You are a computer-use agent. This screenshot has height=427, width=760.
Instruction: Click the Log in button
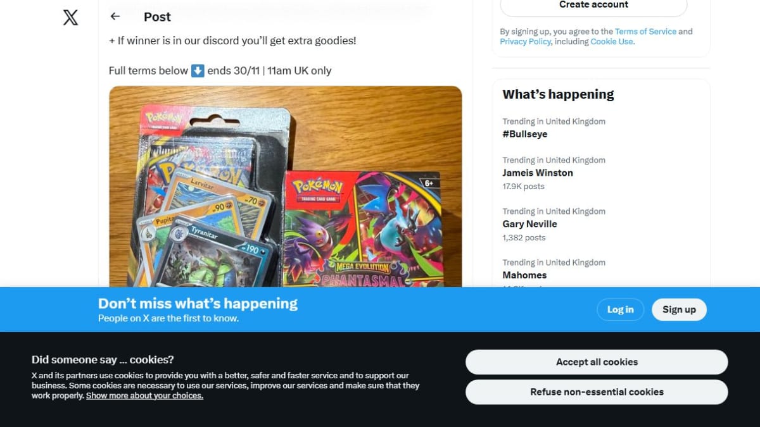620,309
